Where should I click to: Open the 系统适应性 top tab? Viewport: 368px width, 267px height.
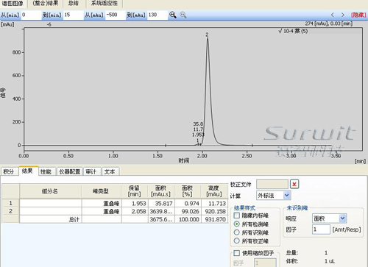[x=105, y=4]
